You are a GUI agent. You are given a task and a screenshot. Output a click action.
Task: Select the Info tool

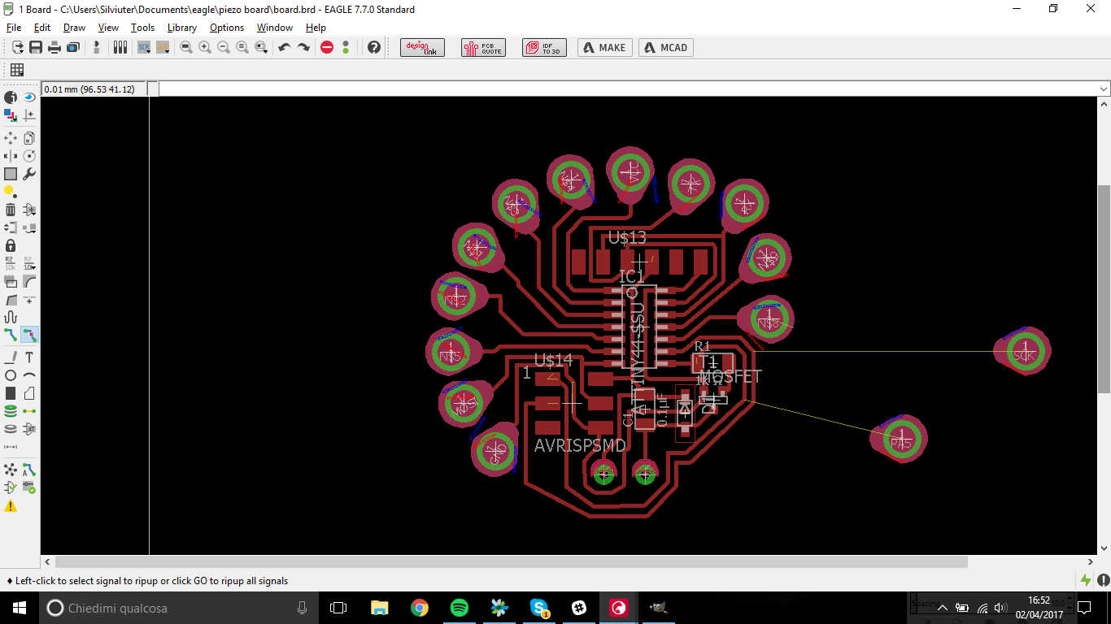click(11, 97)
